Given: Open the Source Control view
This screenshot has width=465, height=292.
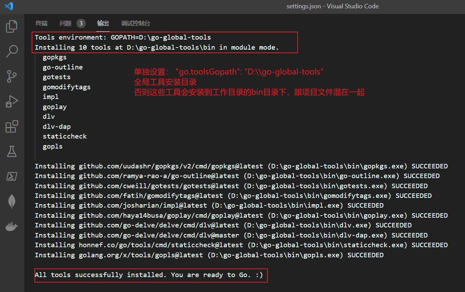Looking at the screenshot, I should point(12,76).
